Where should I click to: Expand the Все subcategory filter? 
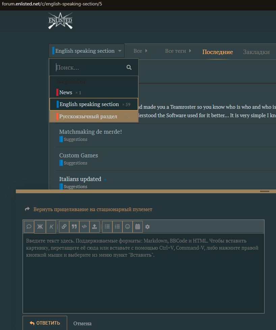(x=140, y=51)
